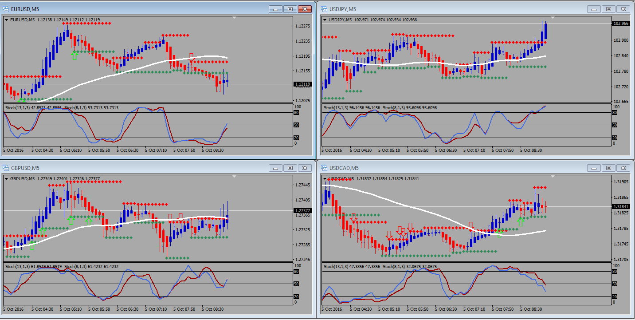Viewport: 635px width, 320px height.
Task: Open the triangle dropdown beside EURUSD,M5 quotes
Action: [x=7, y=20]
